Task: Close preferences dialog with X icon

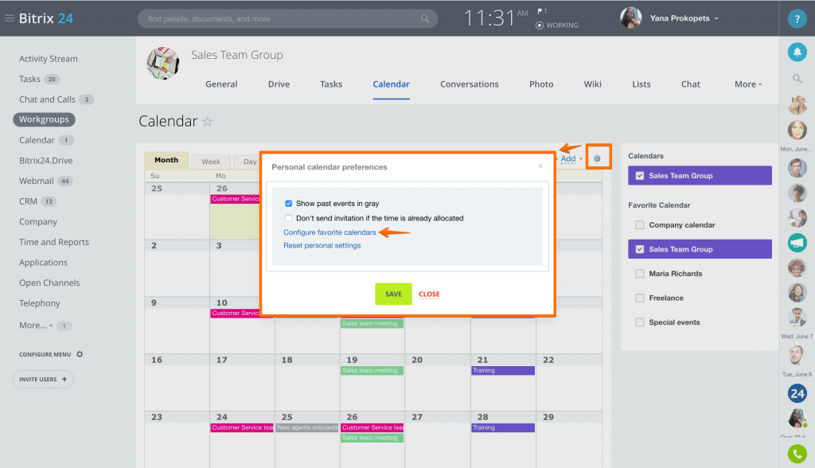Action: tap(540, 166)
